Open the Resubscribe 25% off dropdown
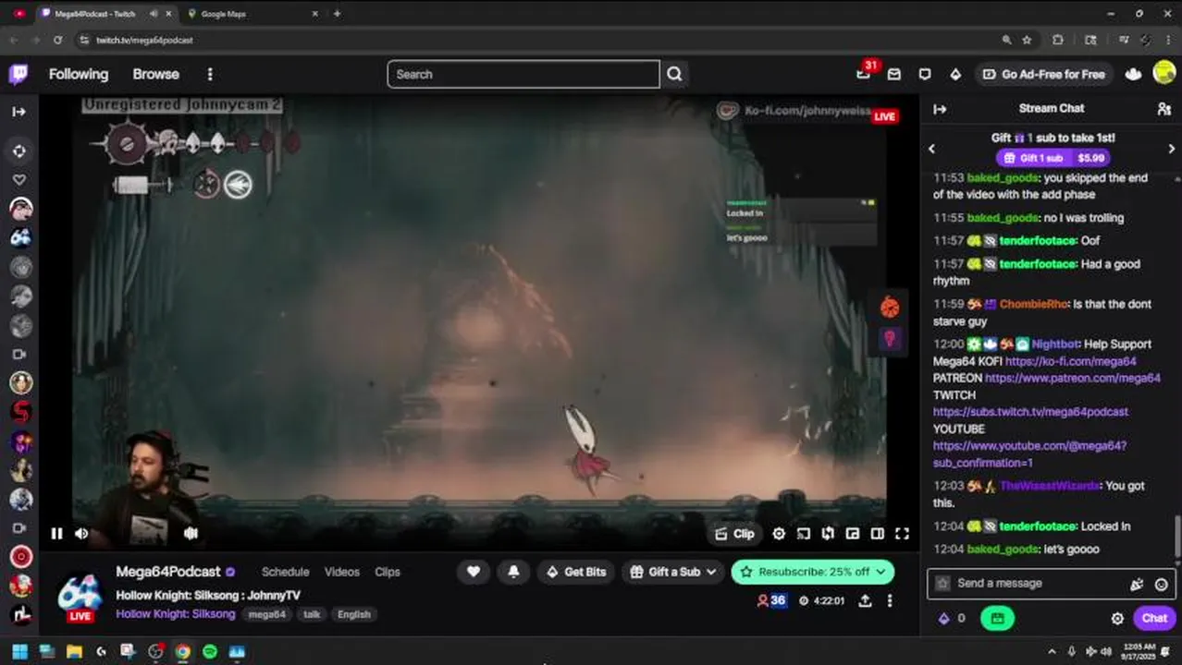The image size is (1182, 665). [x=813, y=572]
